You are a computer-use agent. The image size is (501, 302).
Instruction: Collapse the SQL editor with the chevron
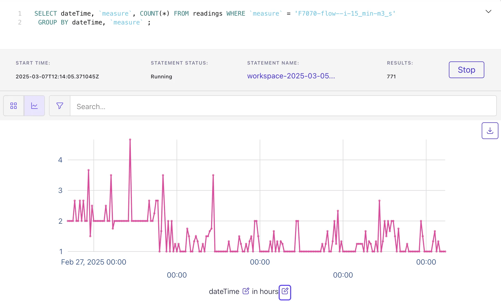[488, 11]
